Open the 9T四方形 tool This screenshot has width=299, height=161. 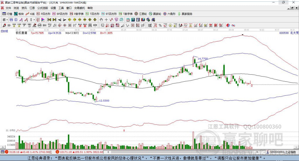(x=109, y=14)
